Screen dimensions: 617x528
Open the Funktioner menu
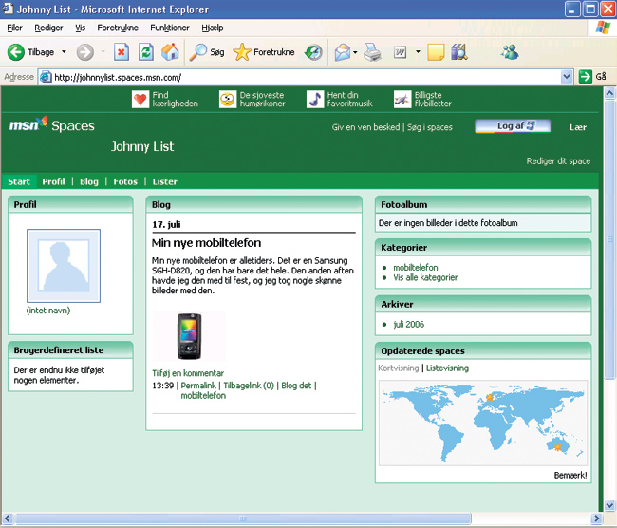click(169, 28)
